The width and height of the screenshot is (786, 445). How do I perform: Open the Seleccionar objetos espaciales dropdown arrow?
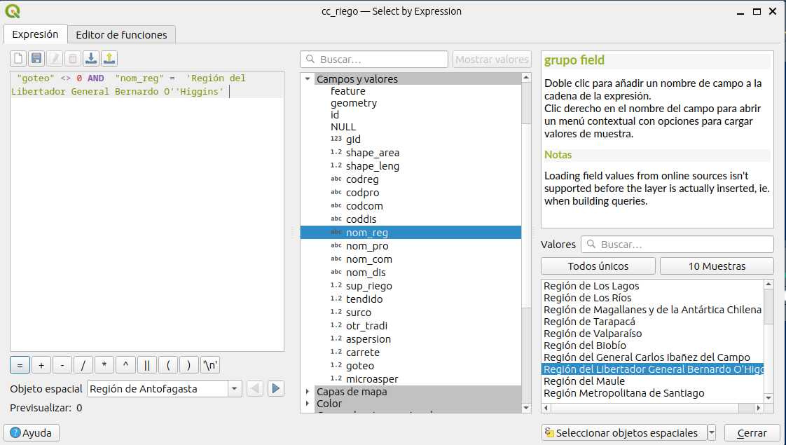(712, 432)
